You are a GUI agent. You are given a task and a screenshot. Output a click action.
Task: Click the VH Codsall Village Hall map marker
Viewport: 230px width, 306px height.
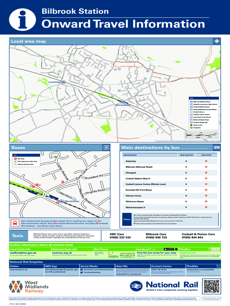(88, 76)
